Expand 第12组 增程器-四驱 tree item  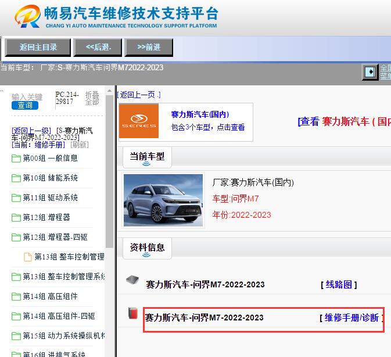(55, 237)
